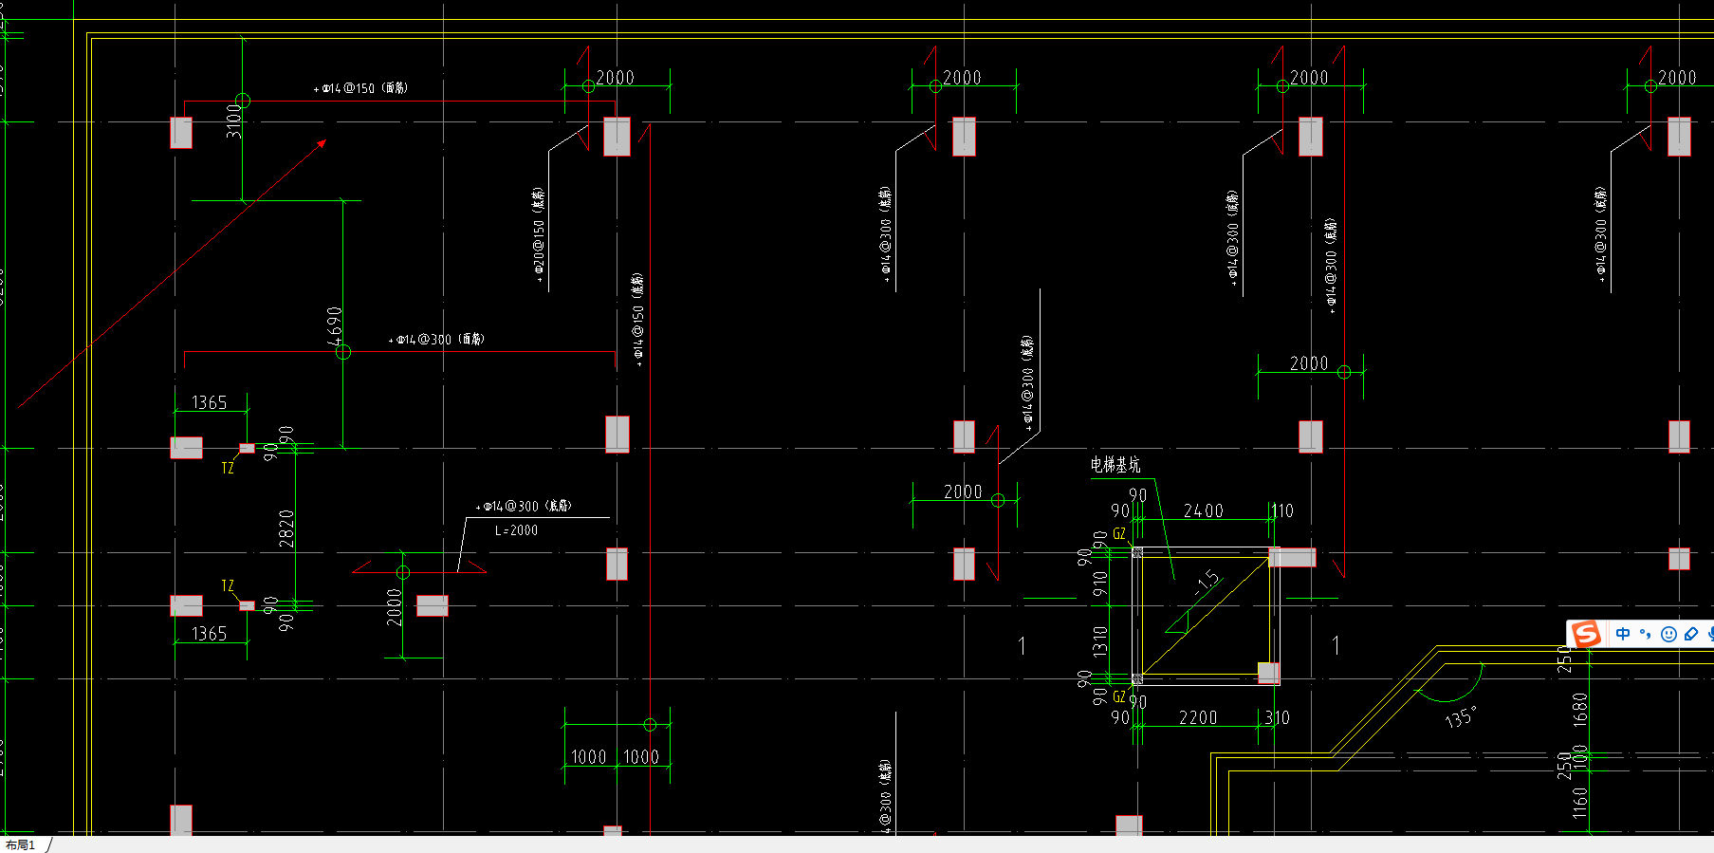Toggle Chinese/English mode on the IME bar
The width and height of the screenshot is (1714, 853).
coord(1623,634)
